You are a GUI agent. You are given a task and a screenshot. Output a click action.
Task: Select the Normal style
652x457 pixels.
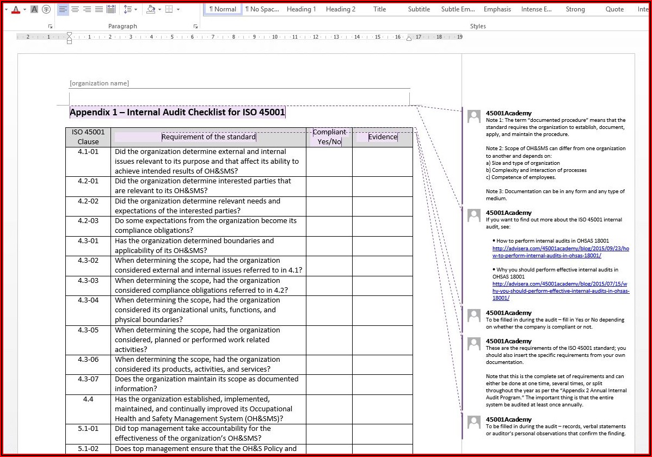click(223, 9)
